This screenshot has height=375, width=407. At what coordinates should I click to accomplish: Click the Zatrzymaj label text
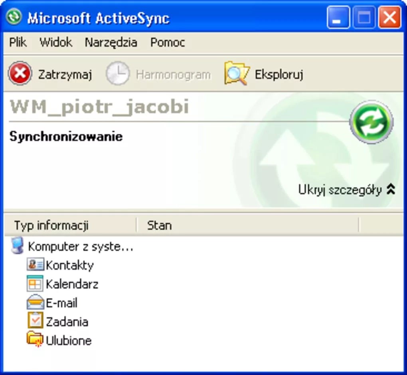(x=65, y=75)
